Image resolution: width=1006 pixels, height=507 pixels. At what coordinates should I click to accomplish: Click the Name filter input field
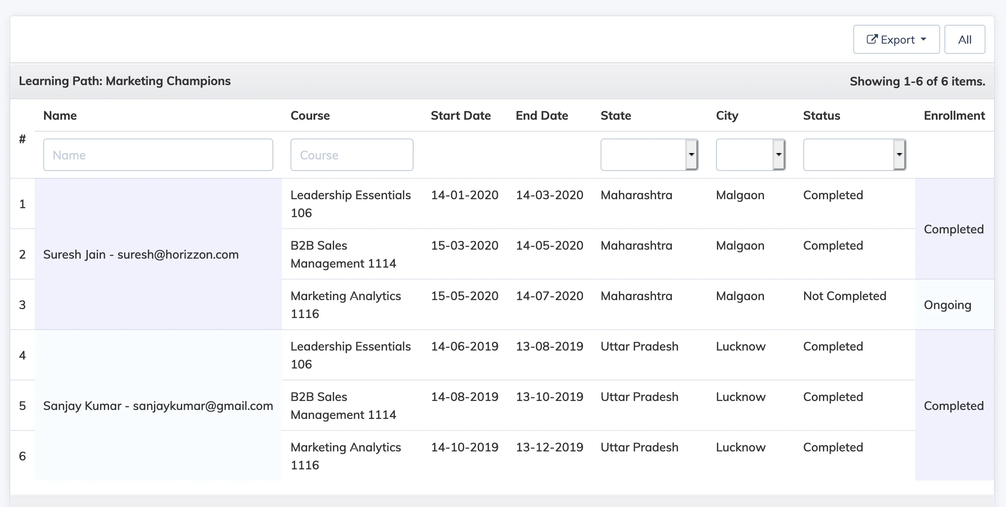click(158, 155)
